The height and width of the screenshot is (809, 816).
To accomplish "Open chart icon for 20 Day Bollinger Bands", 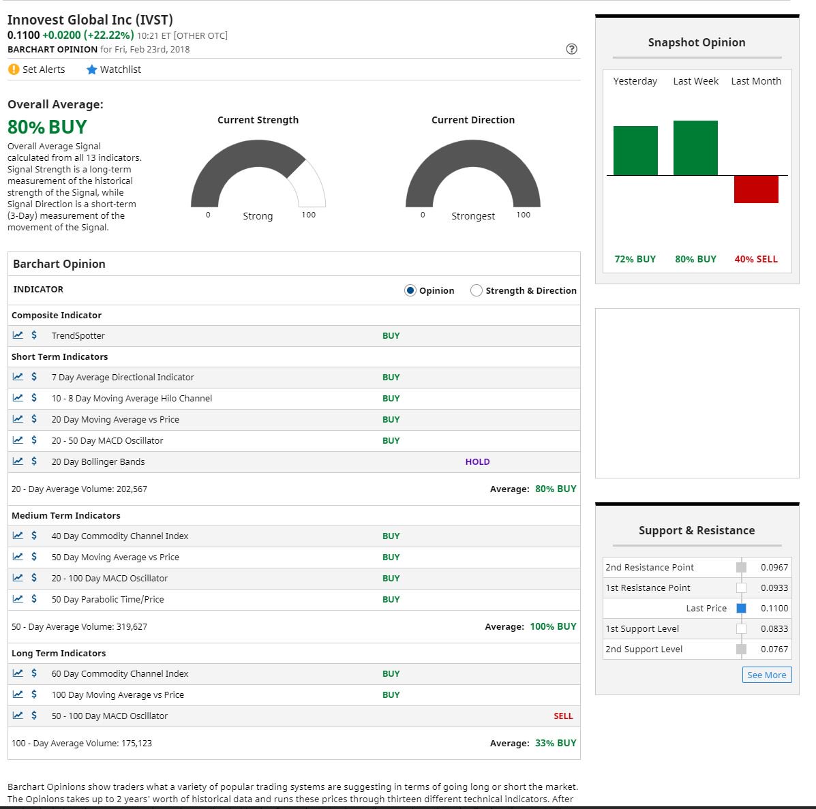I will point(18,461).
